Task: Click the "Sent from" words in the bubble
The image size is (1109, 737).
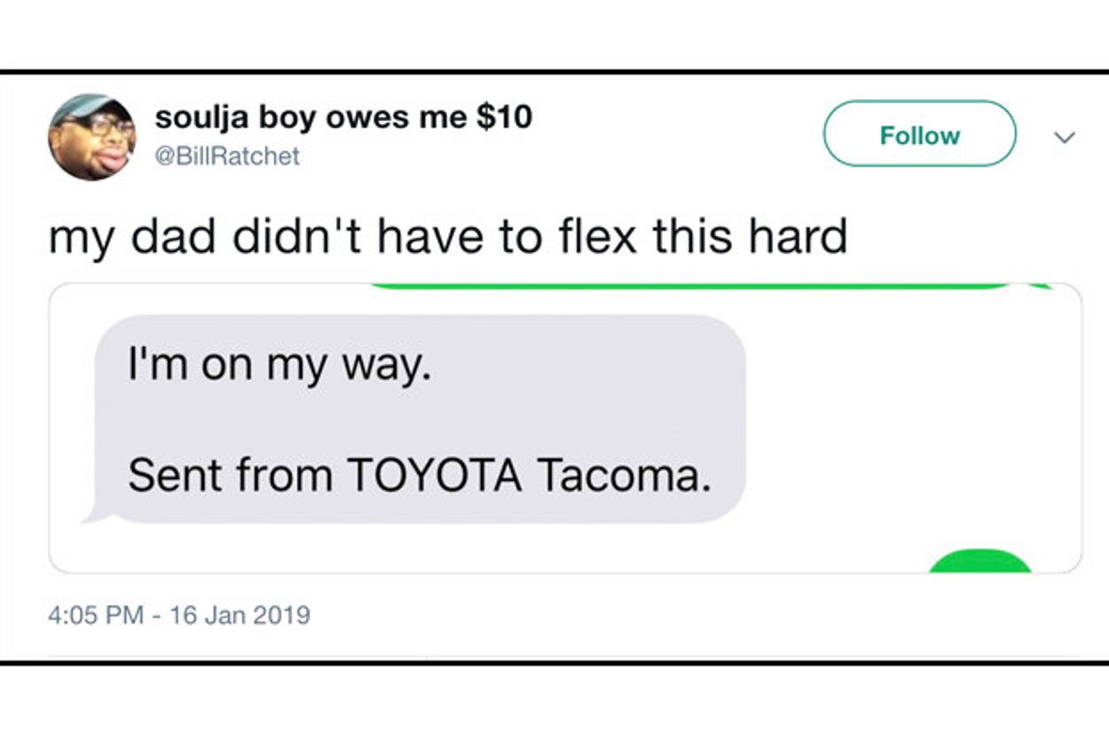Action: pos(228,476)
